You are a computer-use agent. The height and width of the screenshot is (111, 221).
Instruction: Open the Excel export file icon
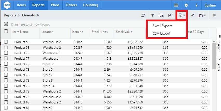[180, 15]
